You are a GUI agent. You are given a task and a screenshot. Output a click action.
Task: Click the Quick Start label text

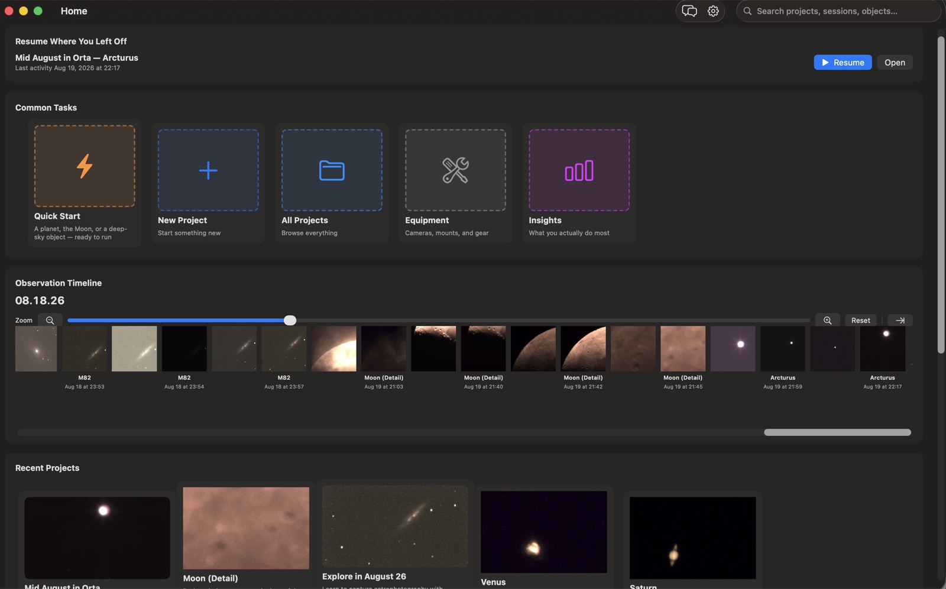point(57,216)
